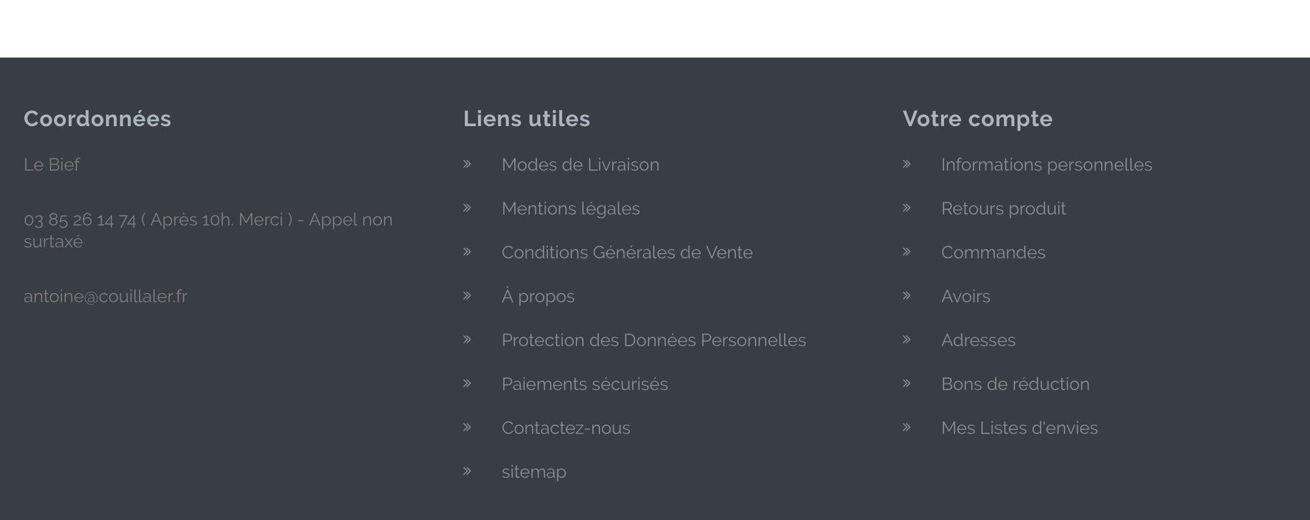Click the chevron icon next to À propos
The width and height of the screenshot is (1310, 520).
point(467,296)
